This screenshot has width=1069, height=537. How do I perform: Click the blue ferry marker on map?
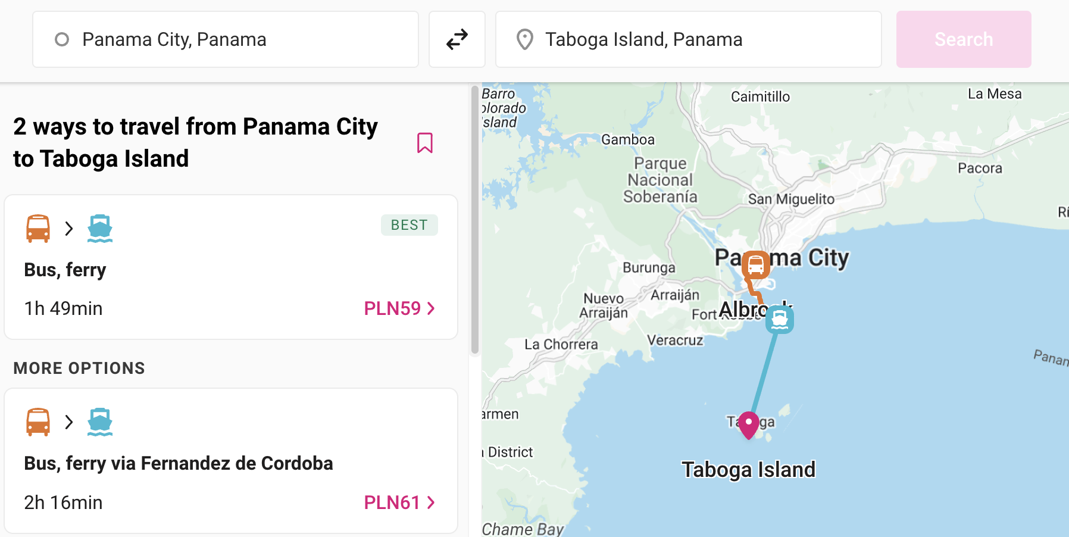tap(780, 320)
